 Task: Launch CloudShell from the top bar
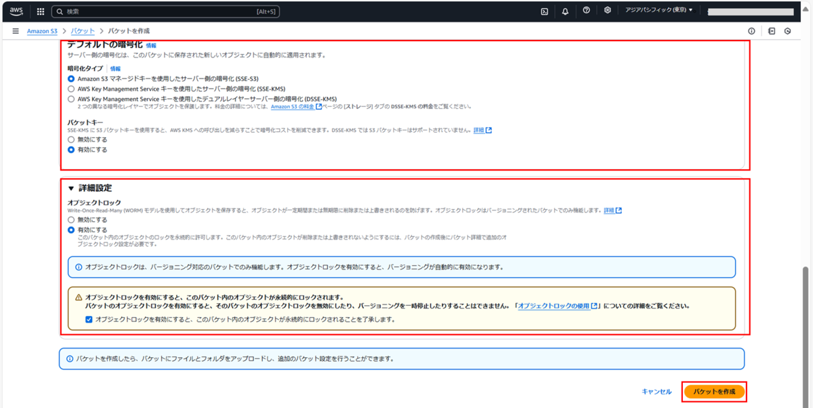tap(545, 11)
